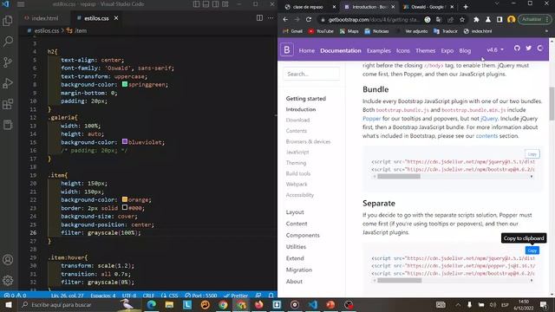Switch to the Oswald Google Fonts tab
The height and width of the screenshot is (312, 555).
(x=428, y=7)
